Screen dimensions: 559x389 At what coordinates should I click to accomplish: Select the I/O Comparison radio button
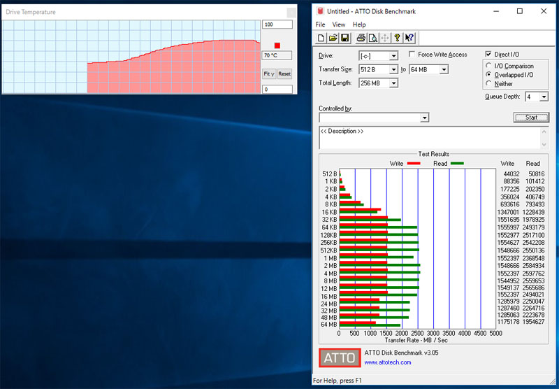(488, 66)
